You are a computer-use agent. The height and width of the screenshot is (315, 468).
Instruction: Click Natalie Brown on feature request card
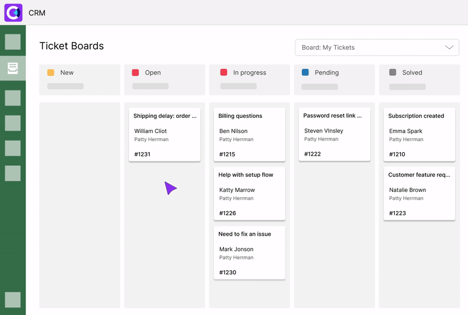(407, 190)
